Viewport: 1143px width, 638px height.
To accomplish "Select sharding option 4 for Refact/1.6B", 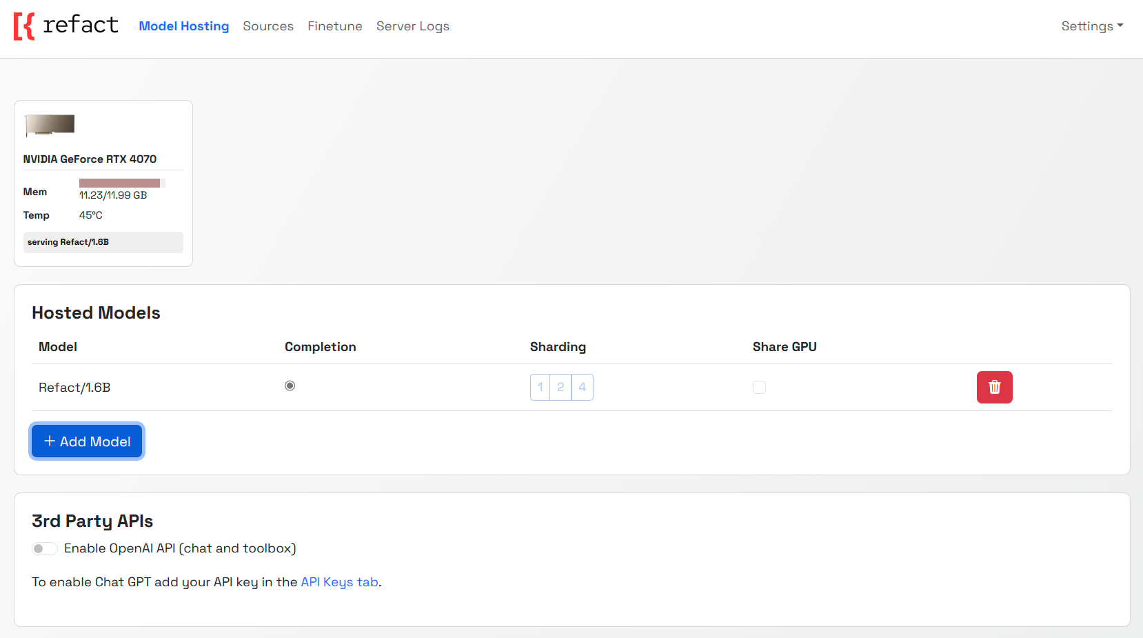I will coord(583,387).
